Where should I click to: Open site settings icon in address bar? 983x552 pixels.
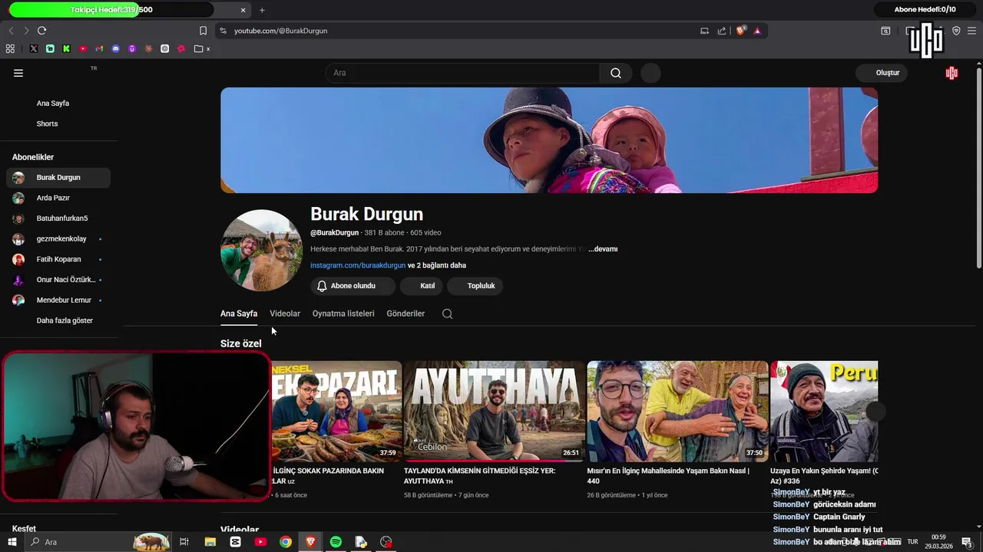coord(223,31)
